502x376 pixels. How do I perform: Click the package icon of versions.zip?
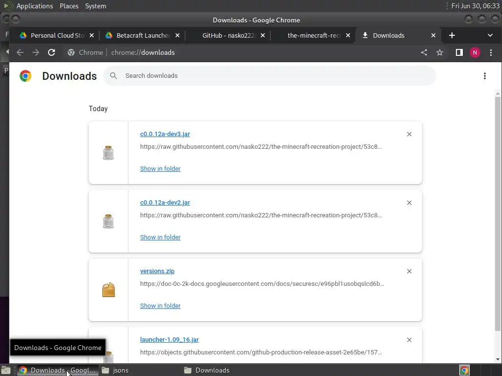tap(108, 290)
